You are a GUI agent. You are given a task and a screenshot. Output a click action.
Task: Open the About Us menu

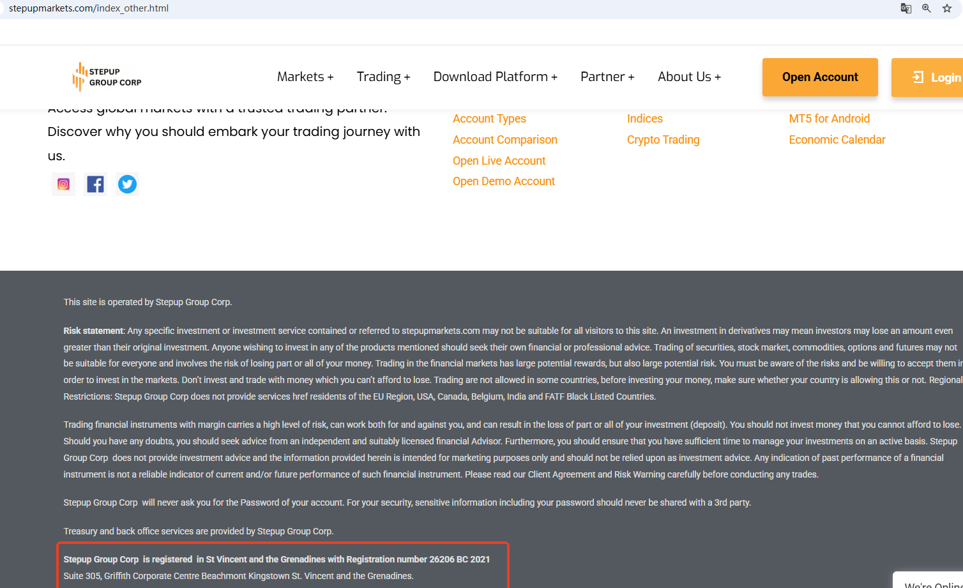click(689, 77)
